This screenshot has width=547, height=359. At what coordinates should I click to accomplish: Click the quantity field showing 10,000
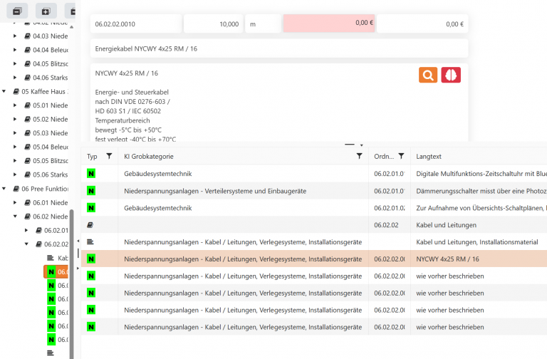click(x=213, y=24)
